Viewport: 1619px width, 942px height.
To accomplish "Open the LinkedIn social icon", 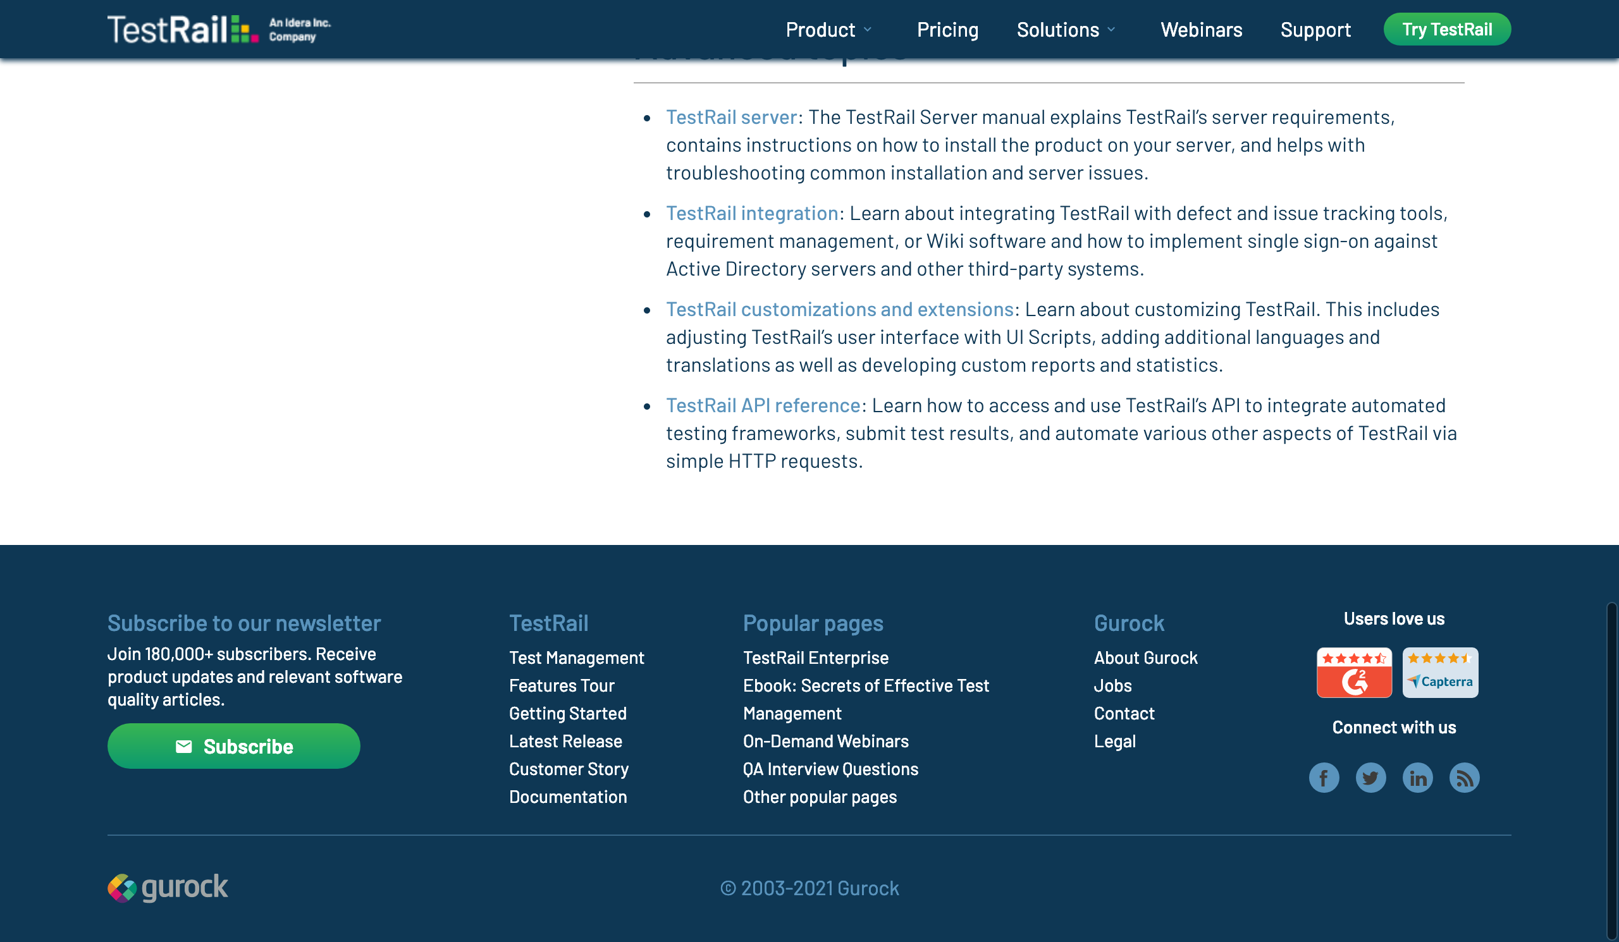I will (1417, 778).
